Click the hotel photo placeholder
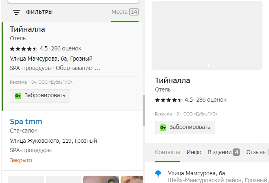The image size is (269, 183). 207,35
